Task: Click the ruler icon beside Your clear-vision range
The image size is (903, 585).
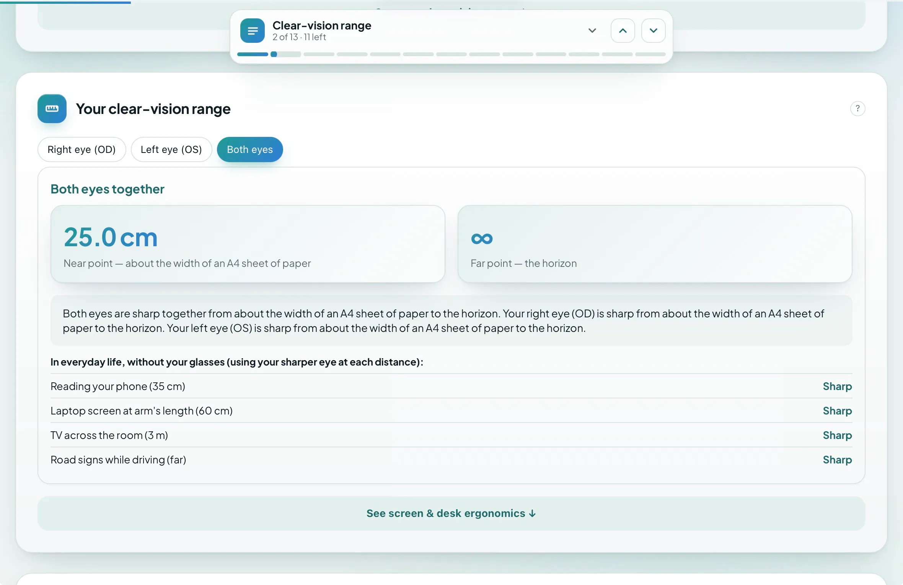Action: point(52,109)
